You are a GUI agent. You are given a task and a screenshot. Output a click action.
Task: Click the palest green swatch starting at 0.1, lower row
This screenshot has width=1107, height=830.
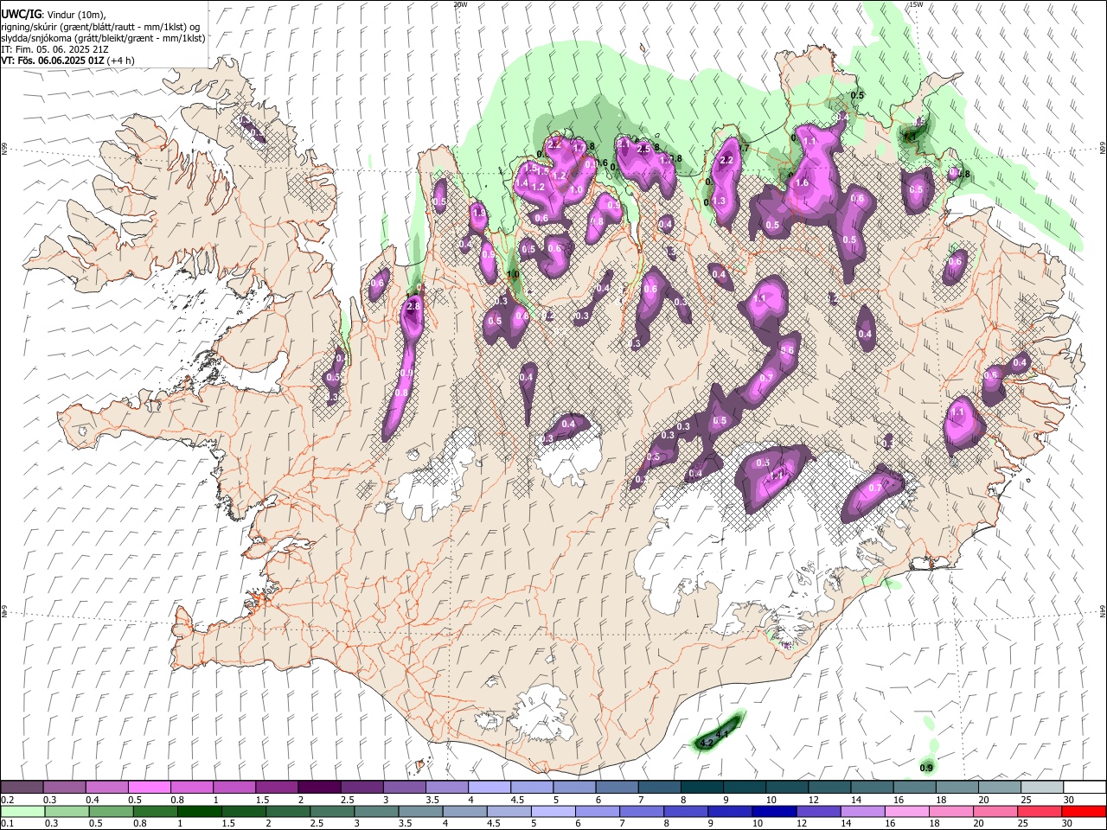click(x=23, y=811)
